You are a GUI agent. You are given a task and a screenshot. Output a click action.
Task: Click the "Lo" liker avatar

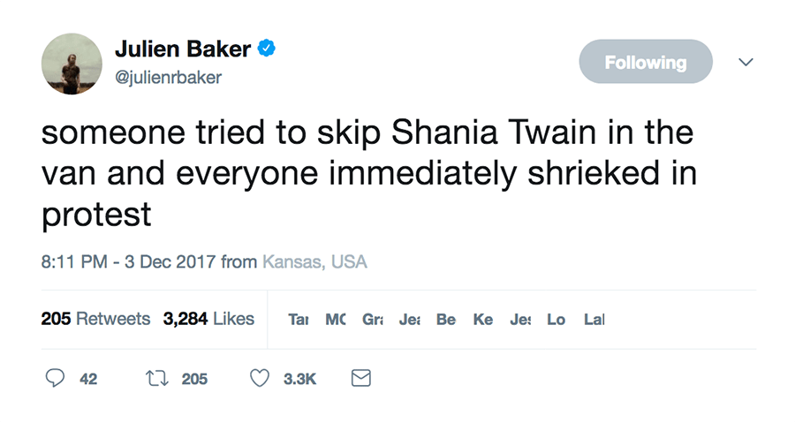point(556,320)
